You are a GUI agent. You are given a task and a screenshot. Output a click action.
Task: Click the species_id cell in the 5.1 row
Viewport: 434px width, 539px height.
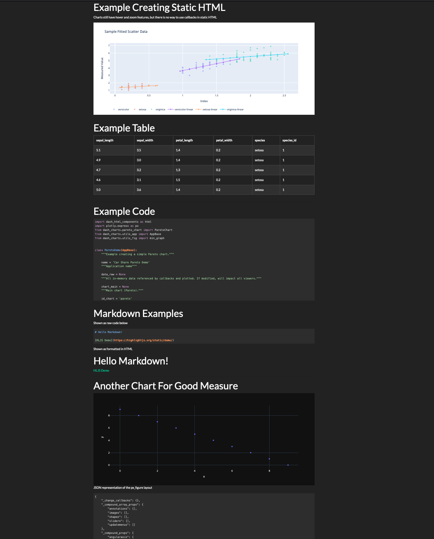[x=297, y=150]
